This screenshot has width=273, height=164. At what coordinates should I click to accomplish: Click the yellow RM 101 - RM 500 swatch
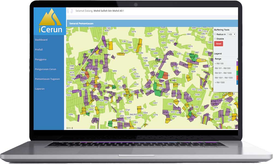237,68
